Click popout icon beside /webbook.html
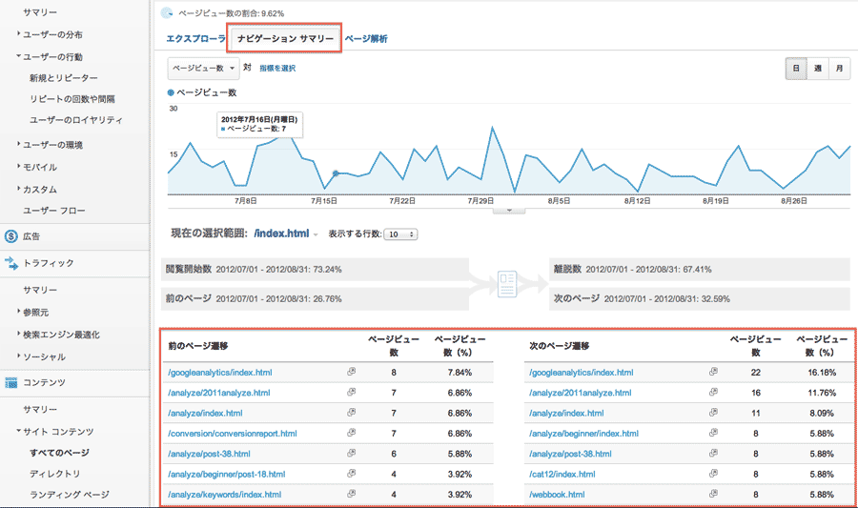Viewport: 858px width, 508px height. (713, 495)
